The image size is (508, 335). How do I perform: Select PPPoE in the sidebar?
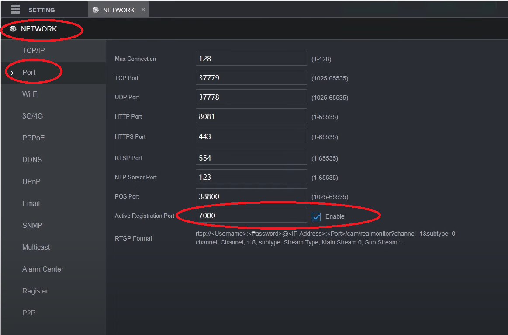34,138
